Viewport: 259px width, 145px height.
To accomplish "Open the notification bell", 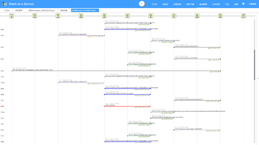I will click(243, 4).
